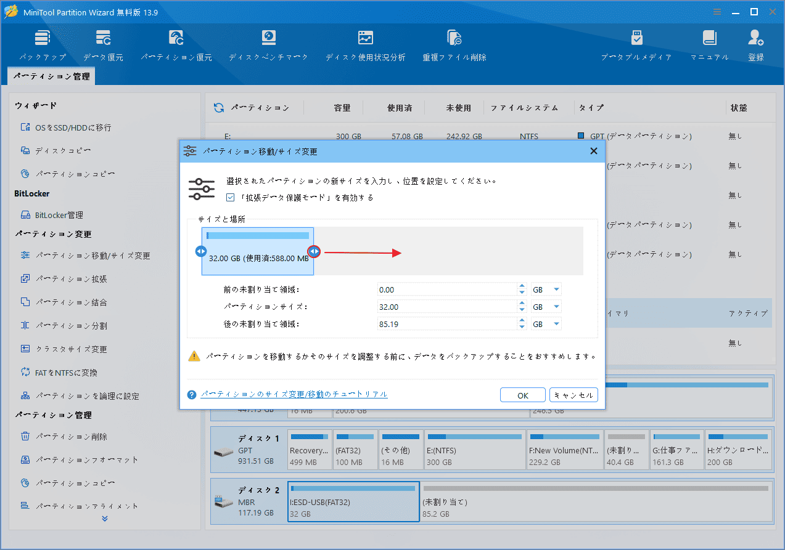
Task: Open the バックアップ backup tool
Action: 42,46
